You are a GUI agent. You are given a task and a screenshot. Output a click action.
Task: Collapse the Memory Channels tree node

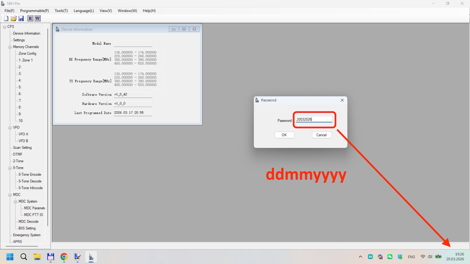pos(10,47)
